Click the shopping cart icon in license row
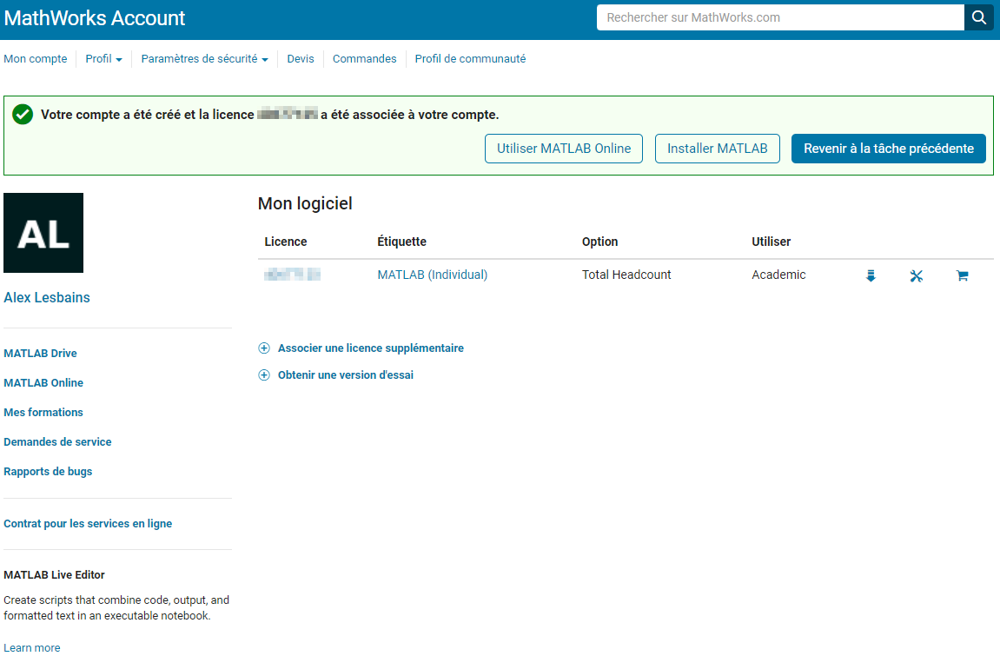The image size is (1000, 656). coord(963,275)
